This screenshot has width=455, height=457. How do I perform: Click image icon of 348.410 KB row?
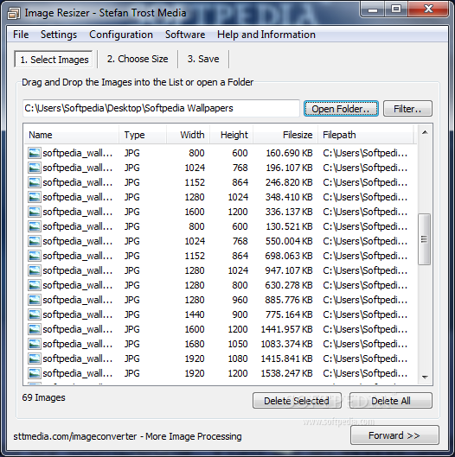(34, 197)
